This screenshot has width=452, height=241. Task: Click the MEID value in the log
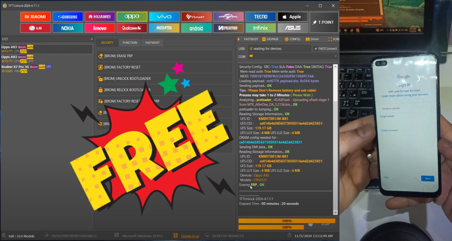coord(282,76)
